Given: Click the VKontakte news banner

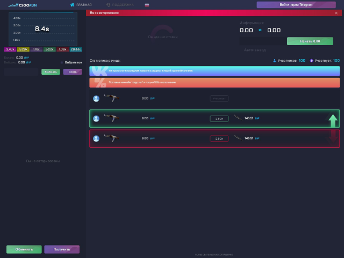Looking at the screenshot, I should coord(214,71).
